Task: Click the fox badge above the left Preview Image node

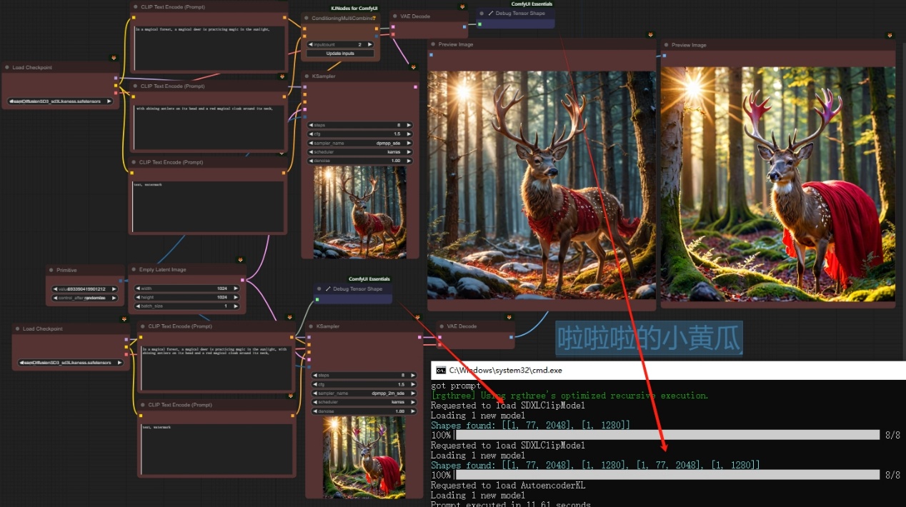Action: click(x=650, y=34)
